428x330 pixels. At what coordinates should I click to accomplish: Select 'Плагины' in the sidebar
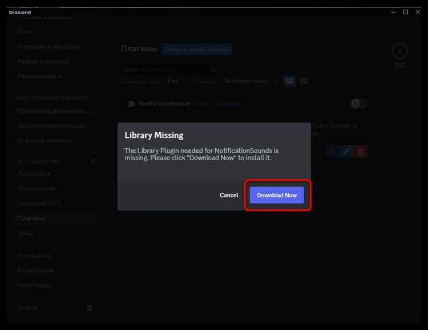(x=55, y=218)
